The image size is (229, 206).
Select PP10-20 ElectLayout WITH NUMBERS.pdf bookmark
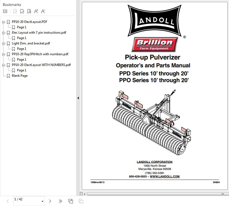pyautogui.click(x=41, y=65)
